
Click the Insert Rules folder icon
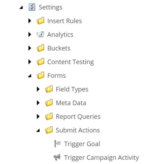[40, 21]
